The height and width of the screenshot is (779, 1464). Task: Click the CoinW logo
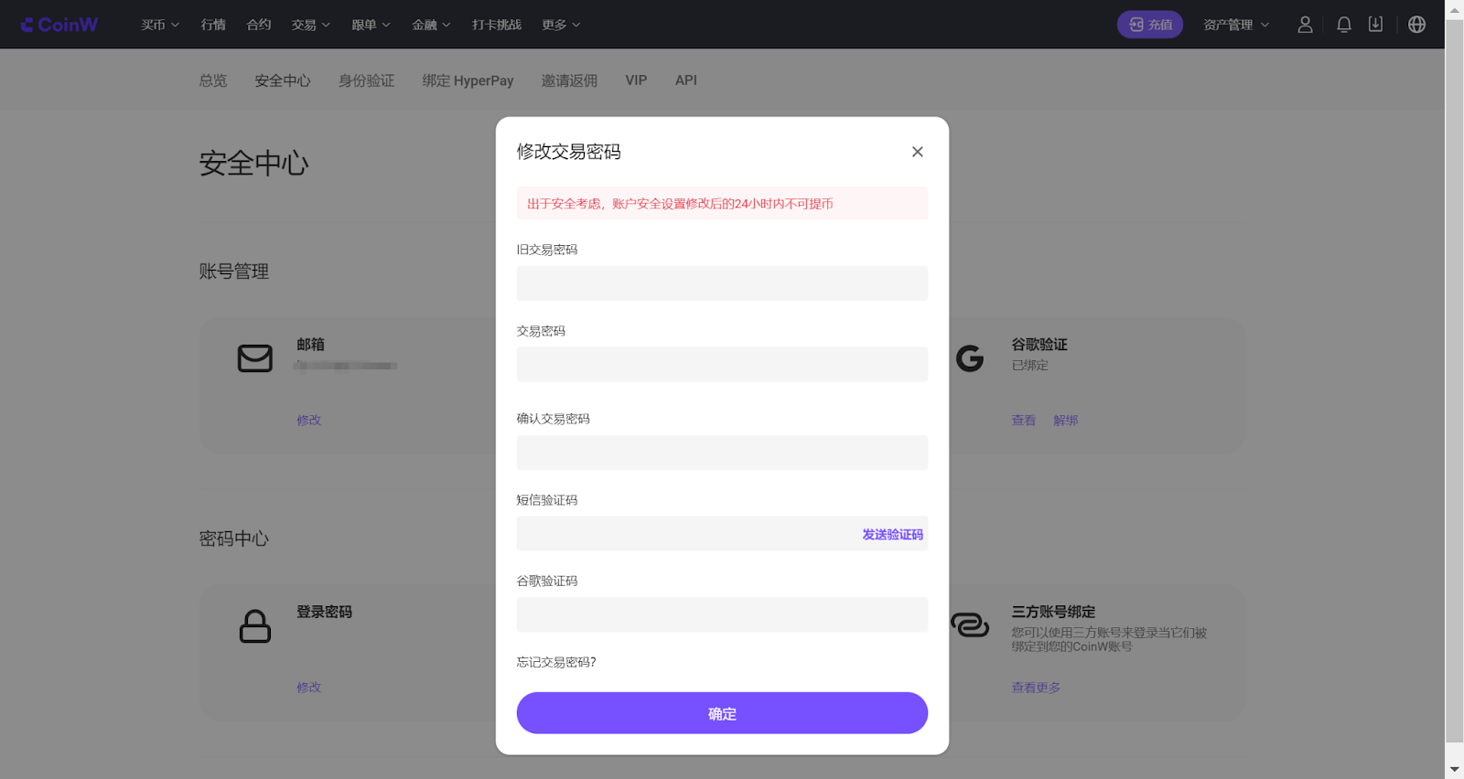click(59, 25)
